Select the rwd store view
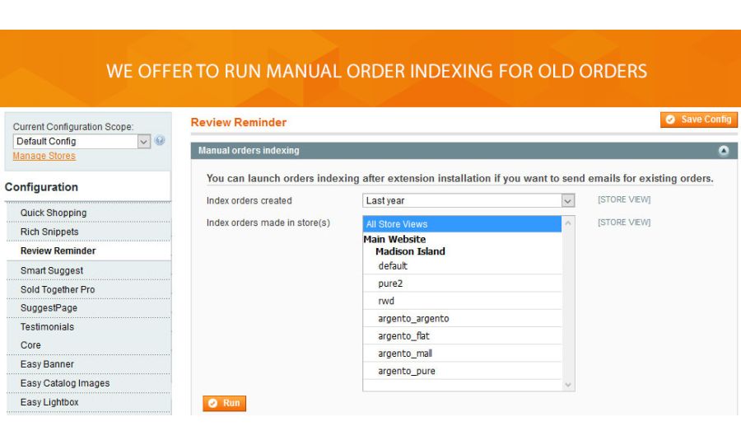The height and width of the screenshot is (445, 741). point(386,301)
